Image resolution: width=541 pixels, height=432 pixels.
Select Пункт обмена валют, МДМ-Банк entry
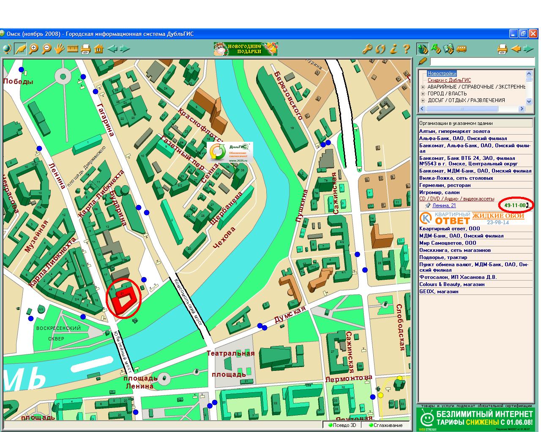tap(475, 267)
